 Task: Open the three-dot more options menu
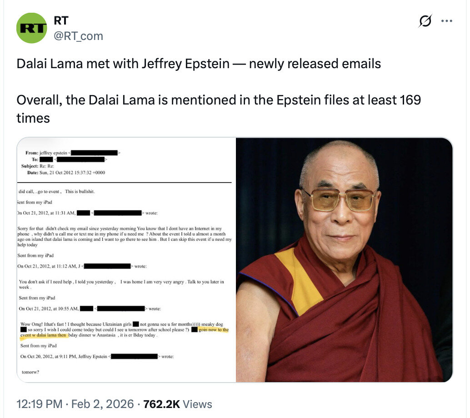point(447,21)
